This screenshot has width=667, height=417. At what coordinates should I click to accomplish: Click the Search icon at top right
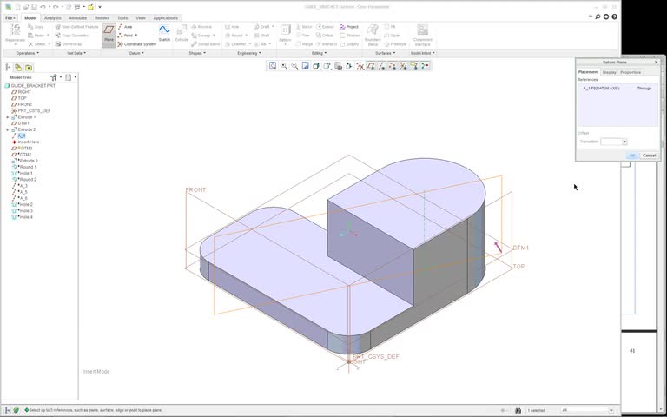(x=598, y=17)
